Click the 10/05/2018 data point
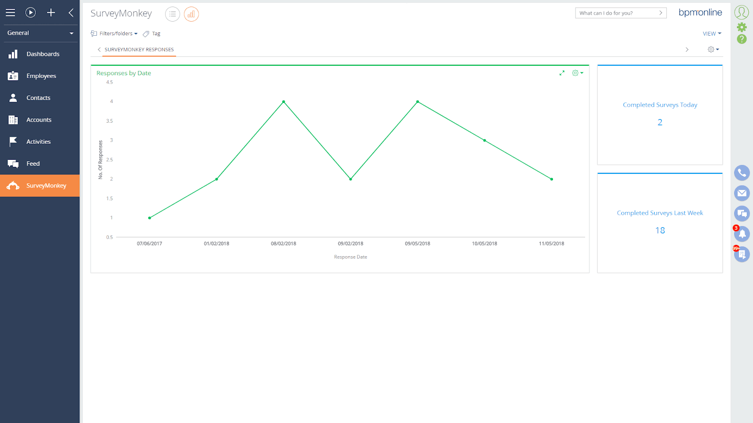Image resolution: width=753 pixels, height=423 pixels. coord(484,140)
